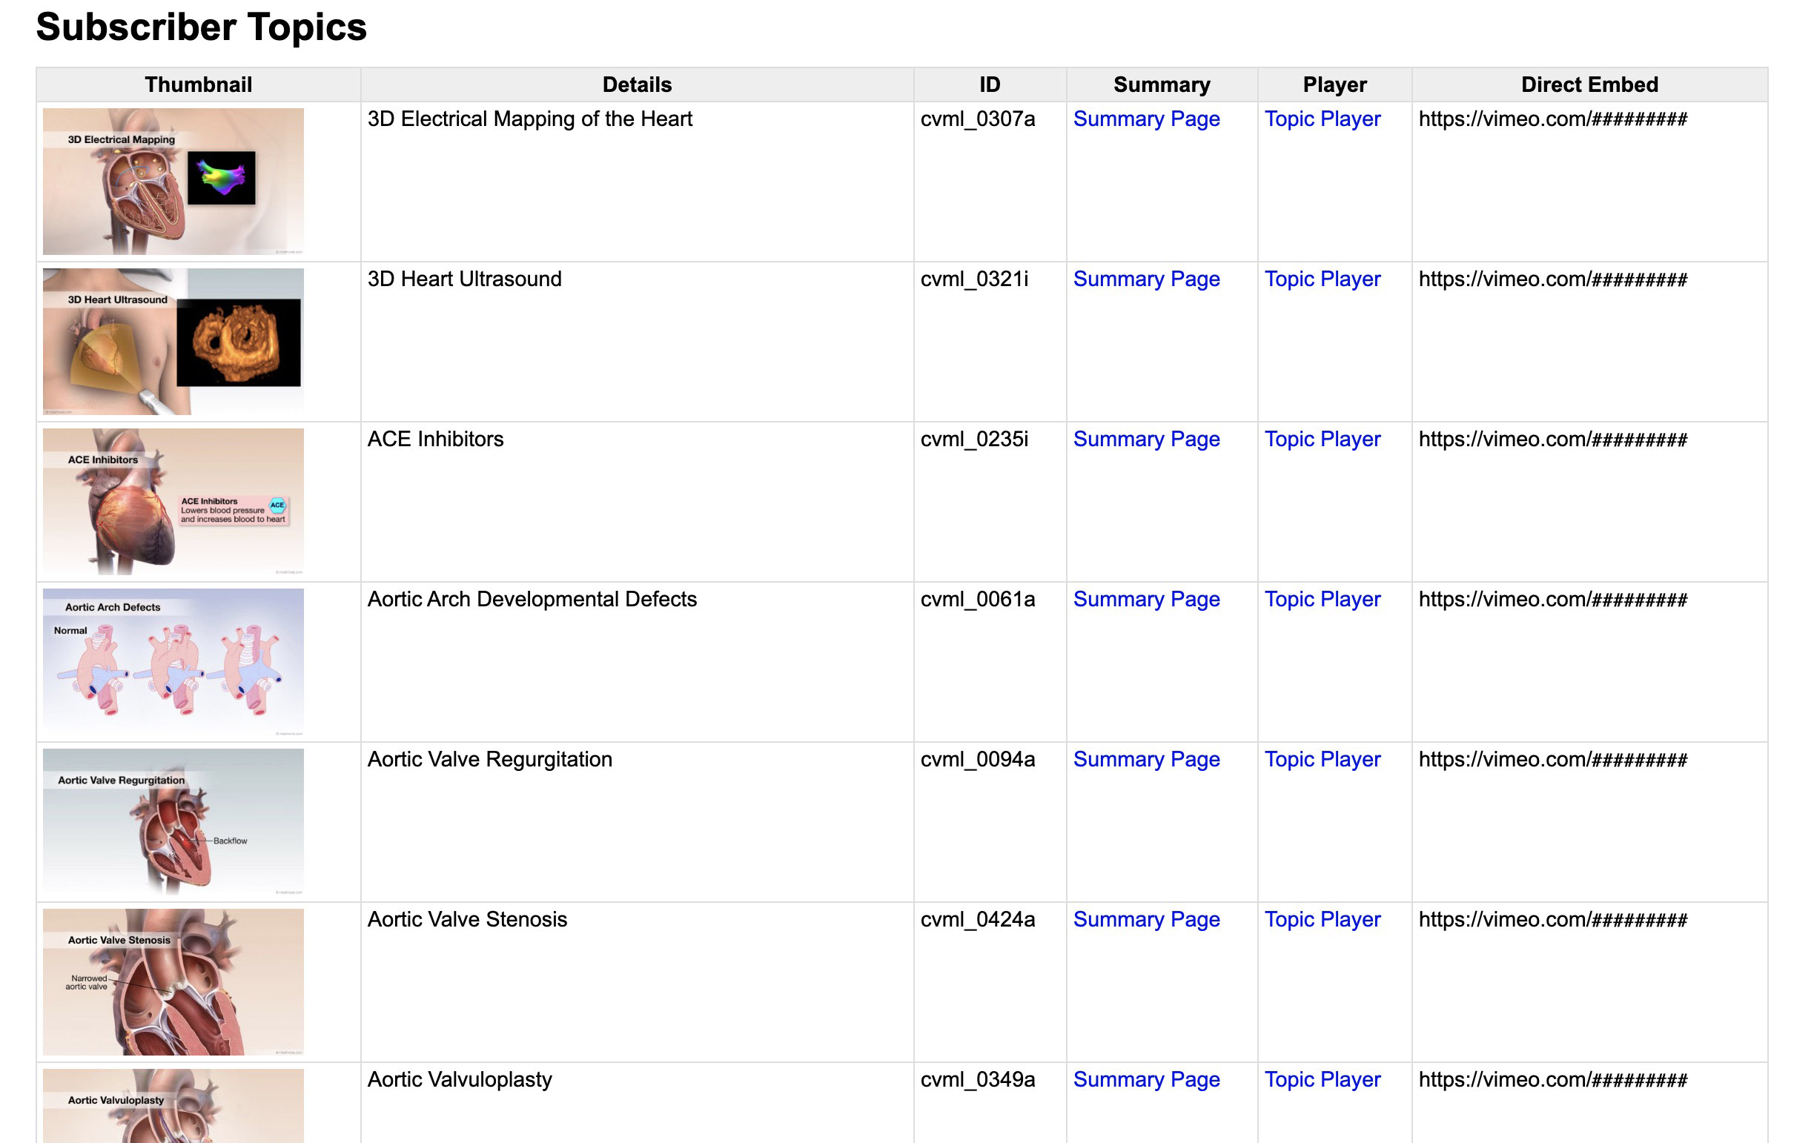Click the 'Aortic Arch Developmental Defects' details text
The height and width of the screenshot is (1143, 1794).
tap(532, 600)
